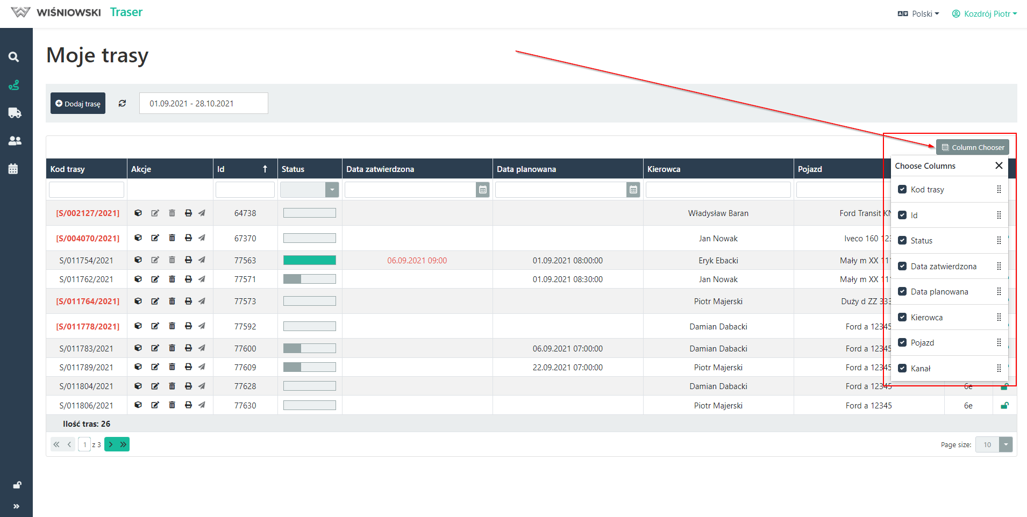Click the delete trash icon for route S/011762/2021
Image resolution: width=1027 pixels, height=517 pixels.
pyautogui.click(x=172, y=279)
